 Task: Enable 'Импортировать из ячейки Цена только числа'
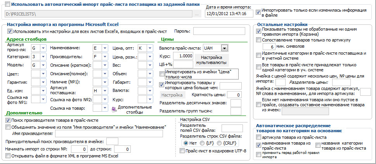162,74
